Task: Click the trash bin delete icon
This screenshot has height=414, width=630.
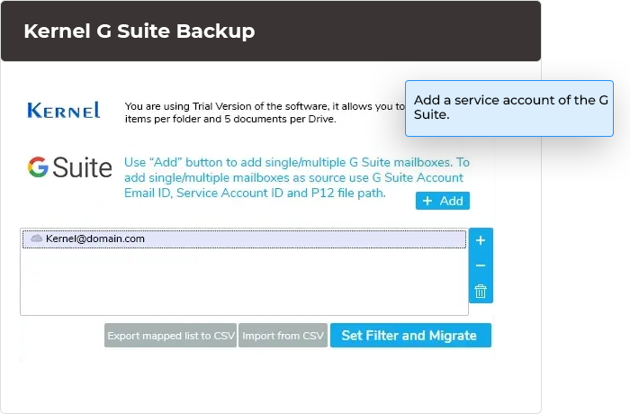Action: 481,291
